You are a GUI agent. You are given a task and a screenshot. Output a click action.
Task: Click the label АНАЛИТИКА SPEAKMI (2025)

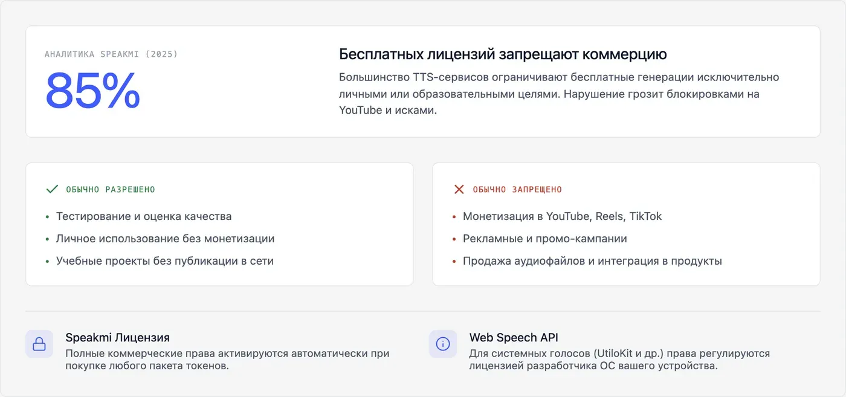click(x=111, y=54)
